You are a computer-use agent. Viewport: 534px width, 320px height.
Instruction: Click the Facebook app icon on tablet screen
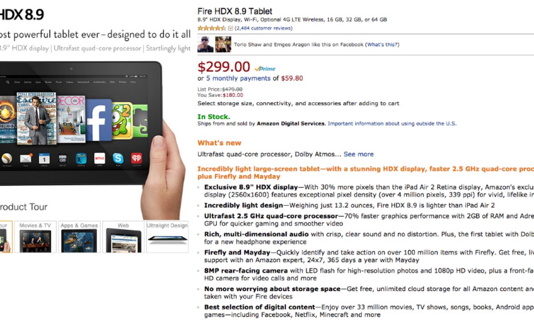pos(99,120)
